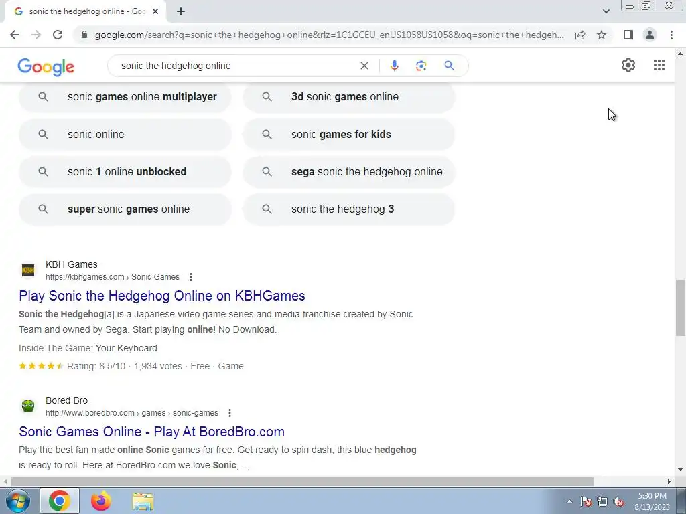Go back to the previous page
686x514 pixels.
15,35
